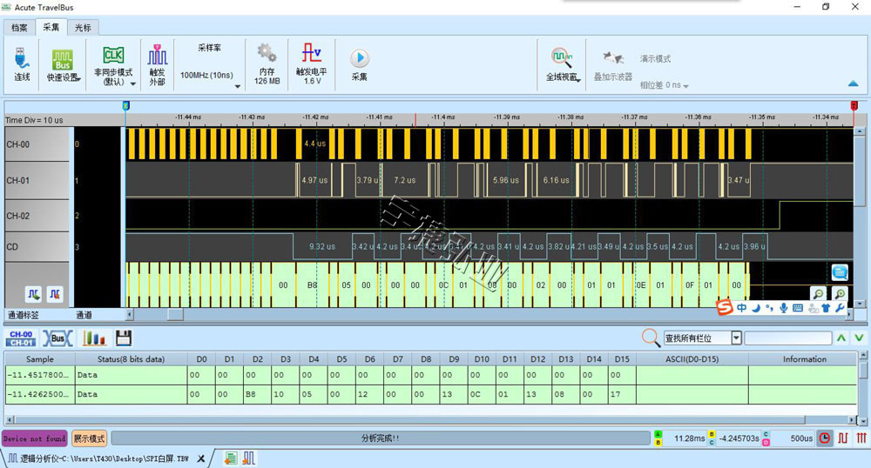Open Sogou IME wrench settings

point(840,308)
